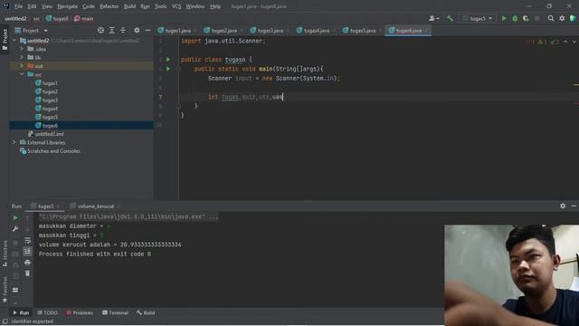Image resolution: width=579 pixels, height=326 pixels.
Task: Open the Run tool window button
Action: (21, 312)
